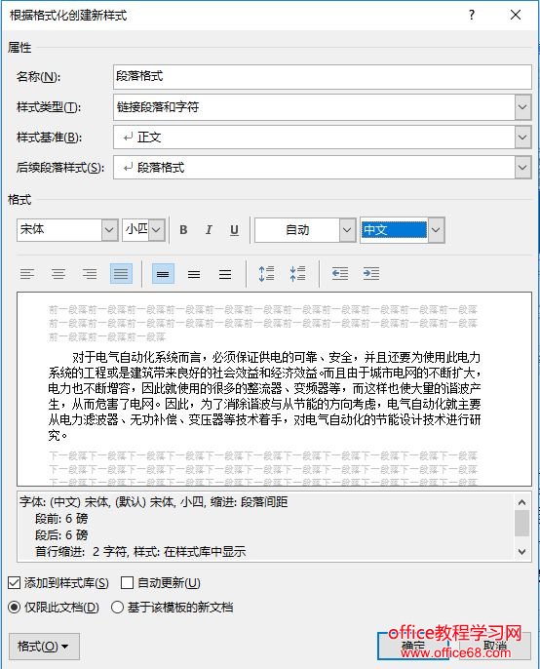Set single line spacing
This screenshot has height=669, width=540.
163,273
